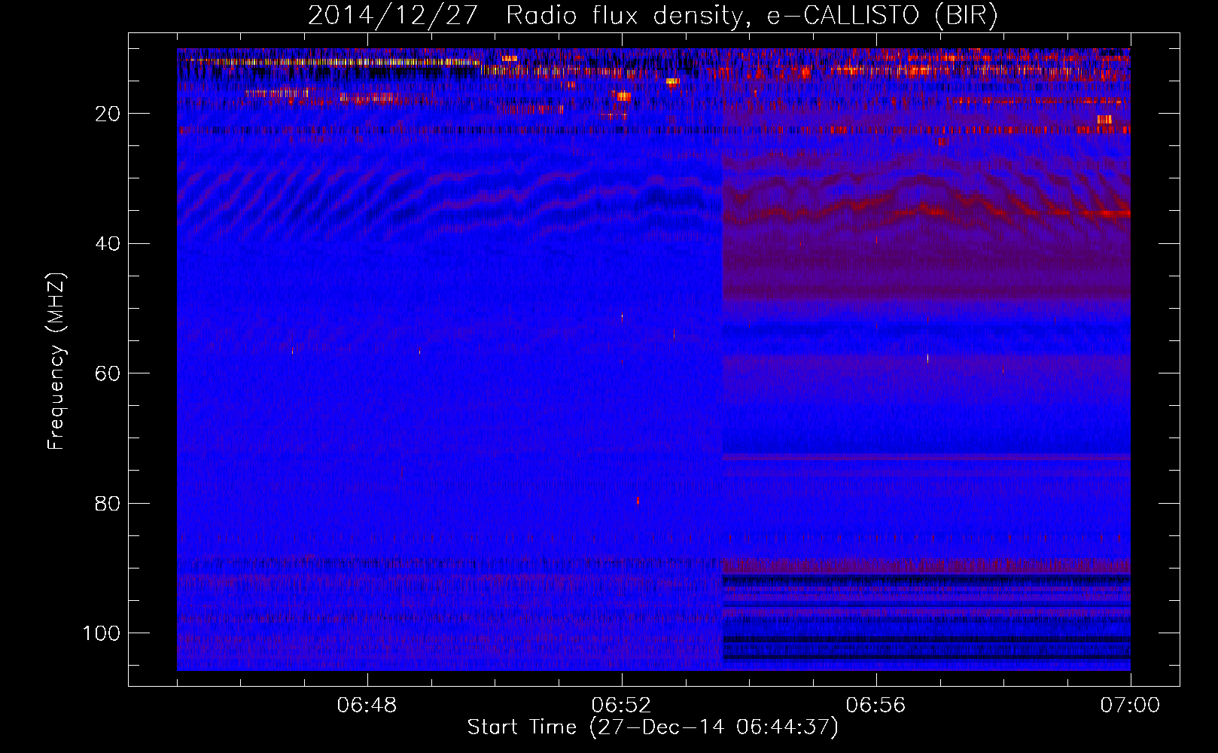The image size is (1218, 753).
Task: Click the 06:56 time tick label
Action: pyautogui.click(x=876, y=706)
